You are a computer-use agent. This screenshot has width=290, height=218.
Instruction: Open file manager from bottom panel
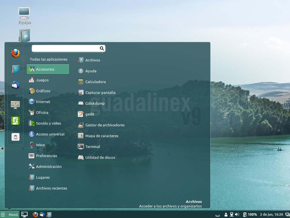[x=49, y=215]
